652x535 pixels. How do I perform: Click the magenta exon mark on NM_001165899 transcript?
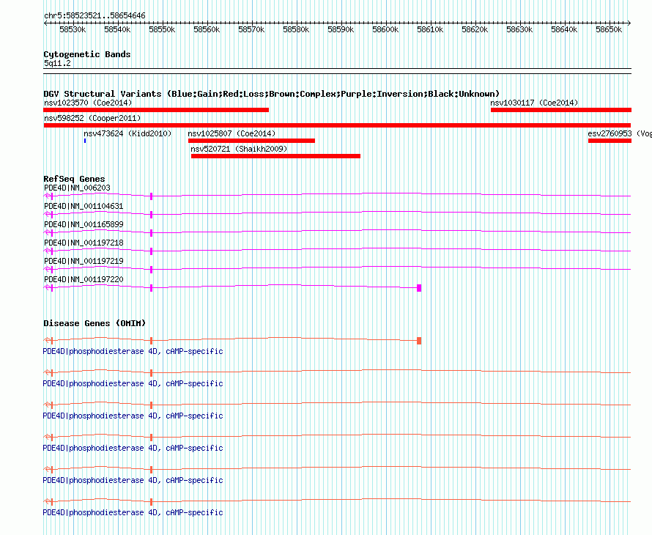(152, 233)
